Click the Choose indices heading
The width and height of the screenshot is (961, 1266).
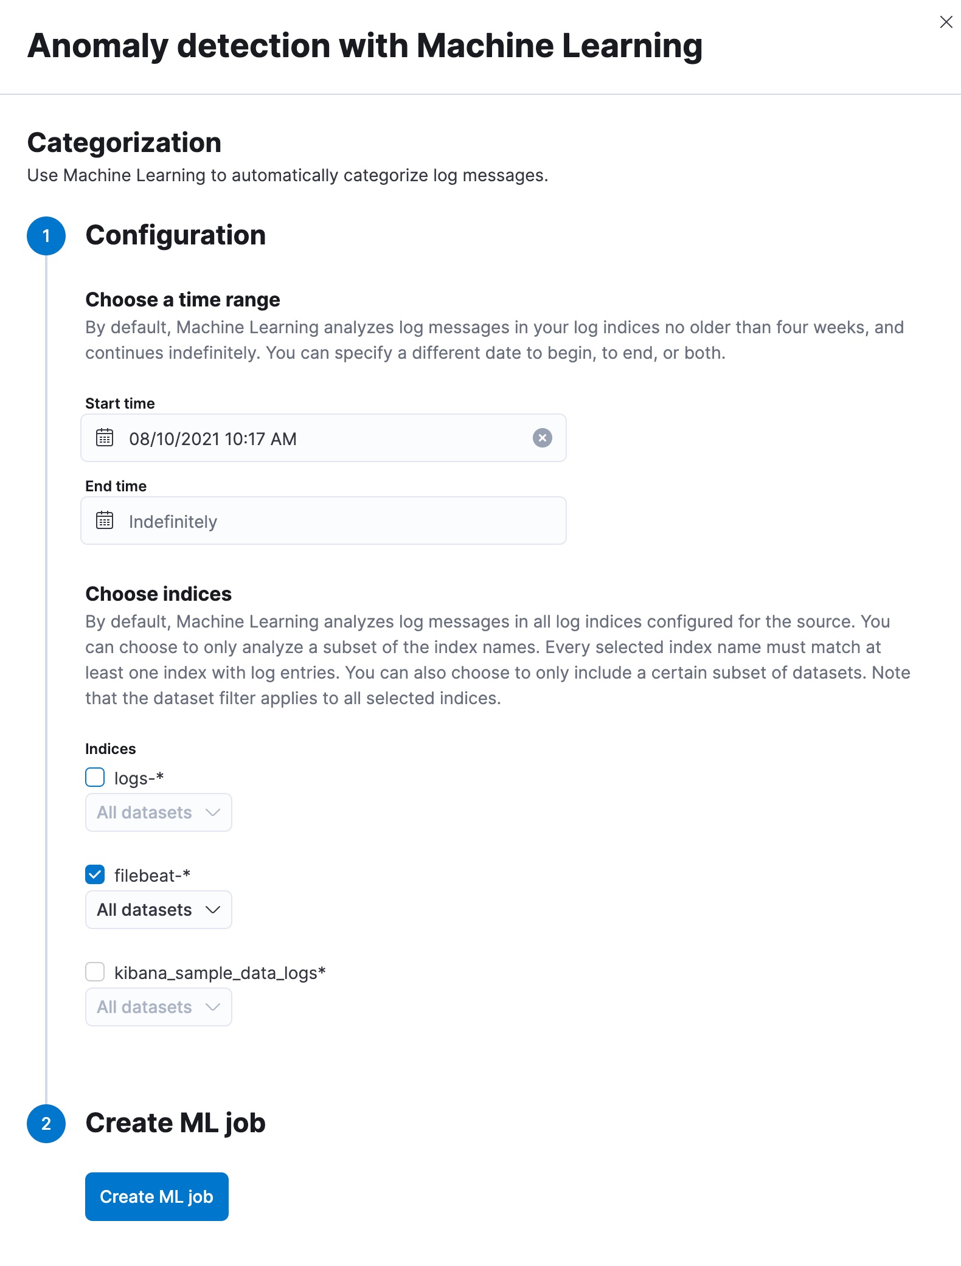[159, 593]
